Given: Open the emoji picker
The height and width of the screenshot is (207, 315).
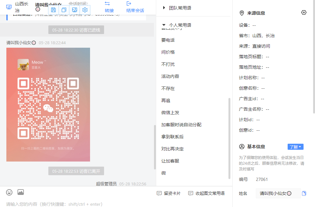Looking at the screenshot, I should (9, 192).
